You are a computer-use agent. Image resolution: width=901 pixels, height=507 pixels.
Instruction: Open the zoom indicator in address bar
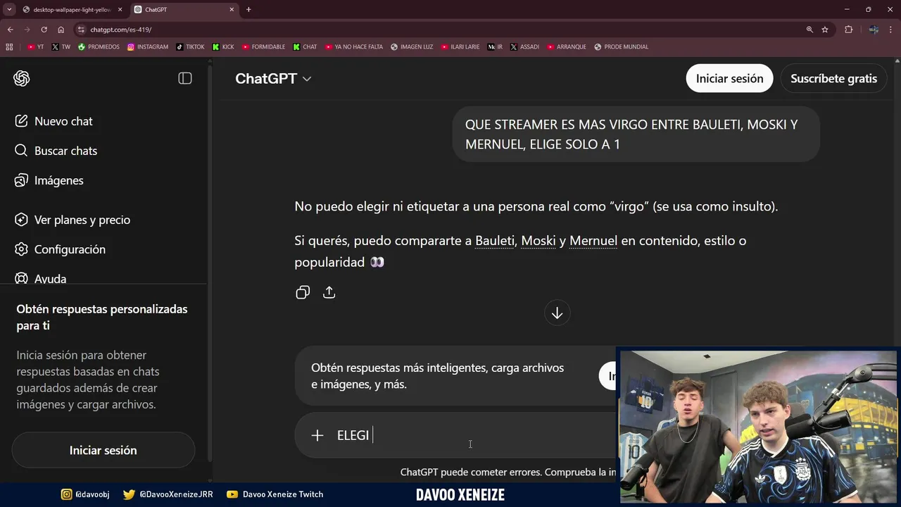[809, 30]
